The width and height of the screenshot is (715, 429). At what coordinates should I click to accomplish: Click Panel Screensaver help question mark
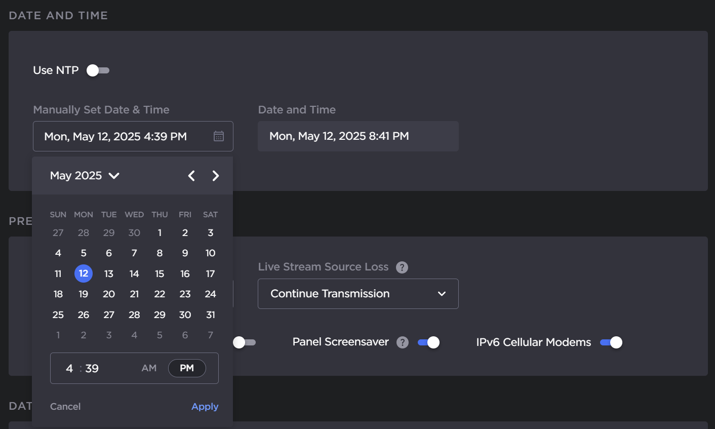pyautogui.click(x=403, y=342)
